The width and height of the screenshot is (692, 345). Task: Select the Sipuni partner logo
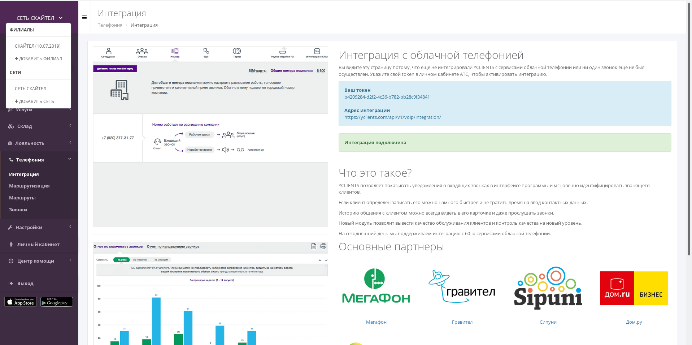click(548, 288)
